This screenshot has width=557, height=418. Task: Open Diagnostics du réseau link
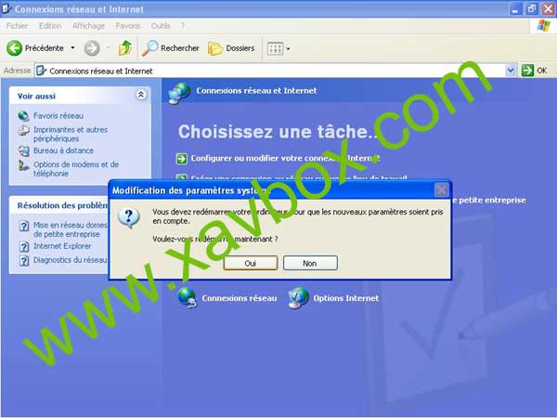[70, 260]
